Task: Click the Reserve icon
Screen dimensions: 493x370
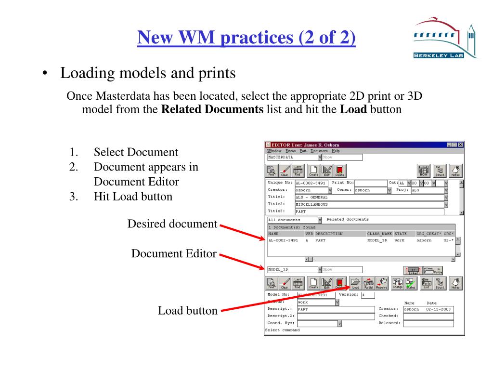Action: click(x=382, y=283)
